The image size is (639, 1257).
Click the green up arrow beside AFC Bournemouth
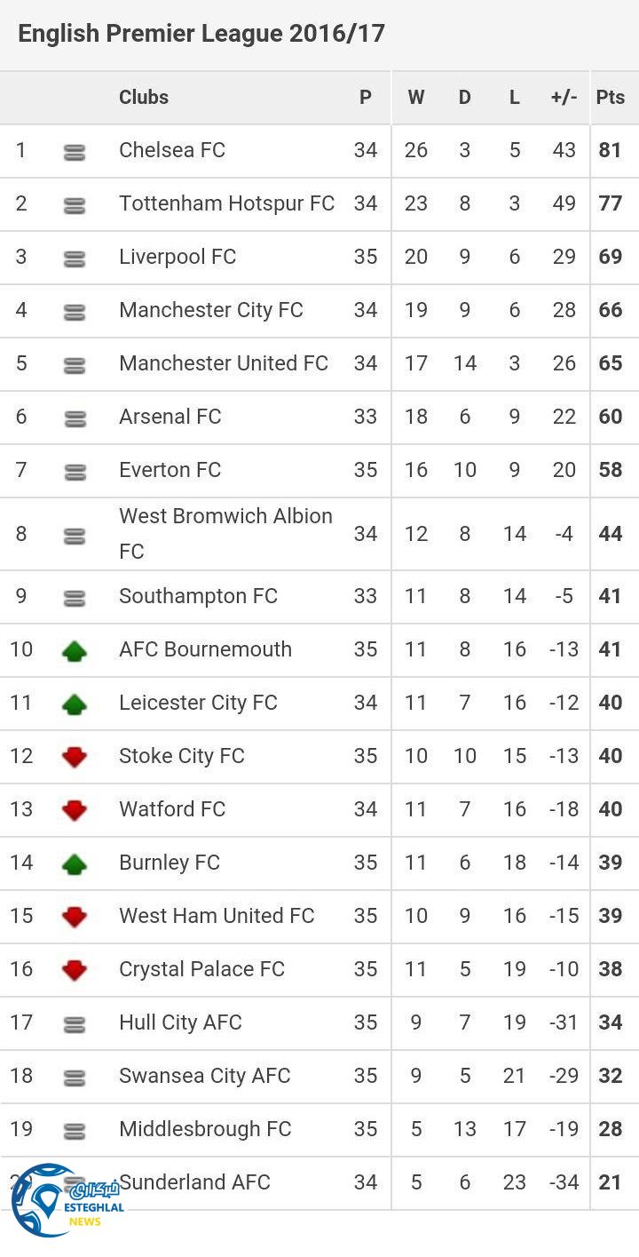(x=75, y=651)
